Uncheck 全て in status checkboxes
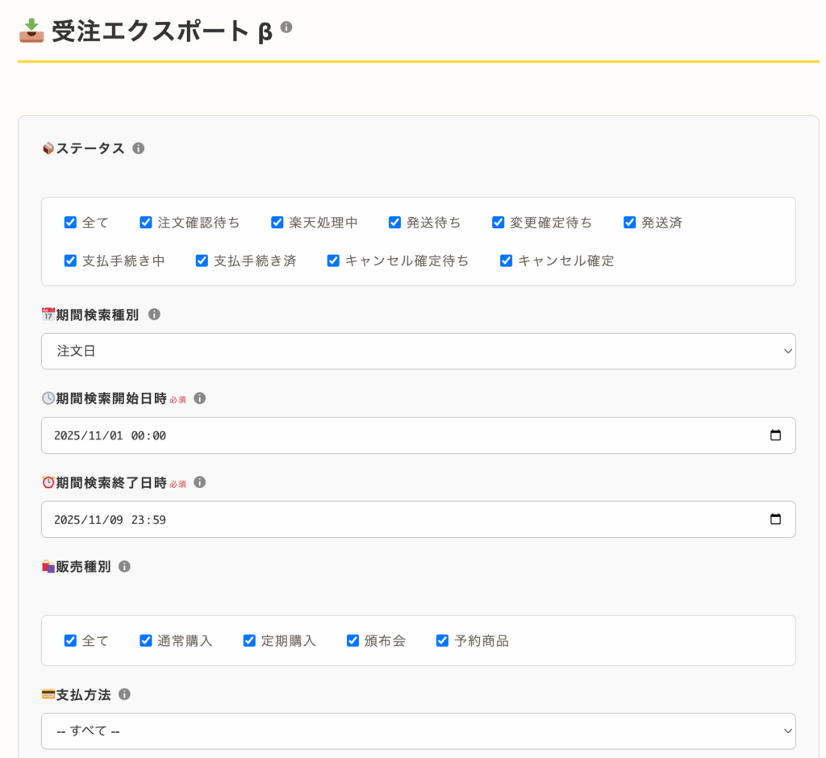The height and width of the screenshot is (758, 826). [70, 223]
